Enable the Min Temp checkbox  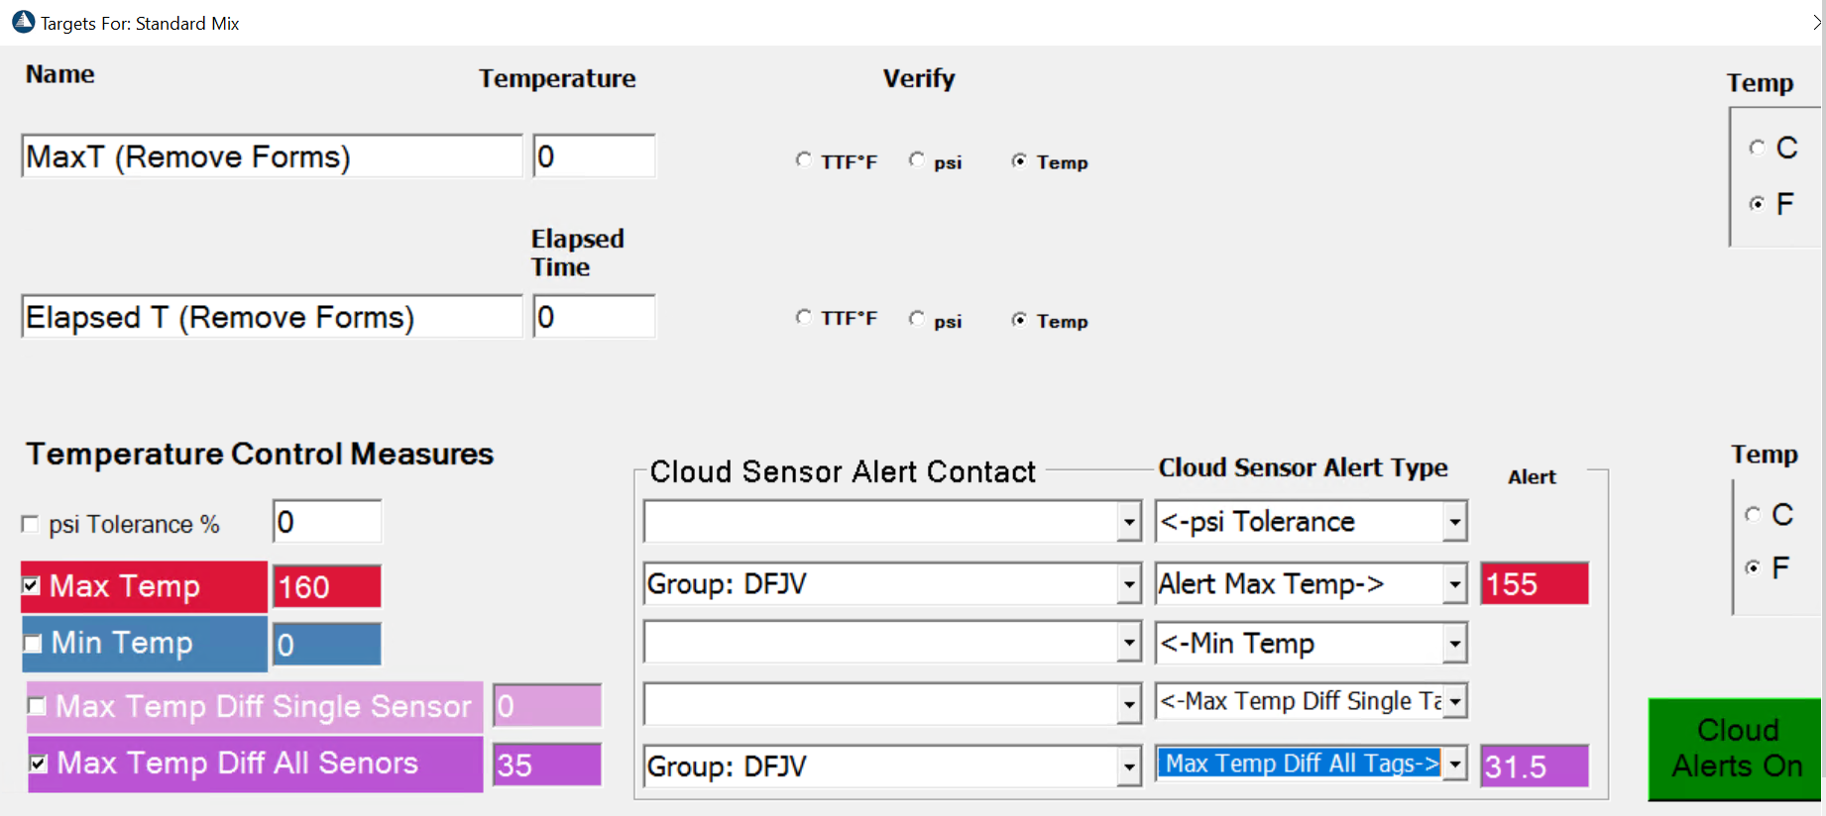point(33,644)
